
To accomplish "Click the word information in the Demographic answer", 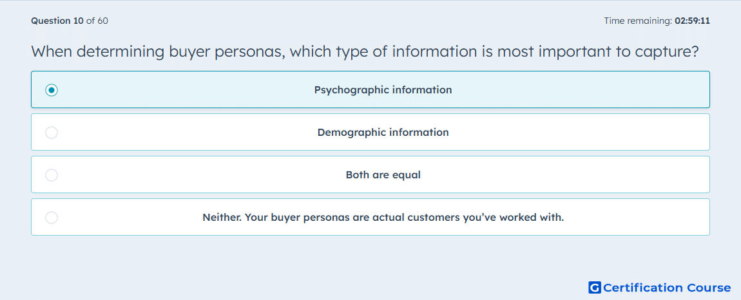I will pos(419,133).
